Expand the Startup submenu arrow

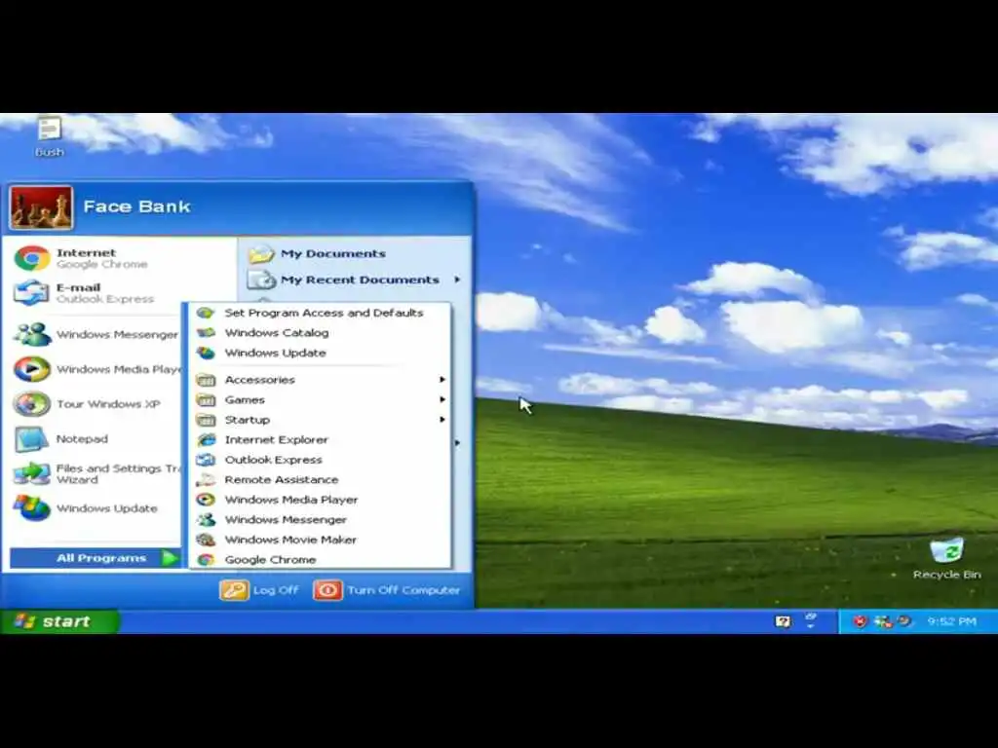click(x=442, y=420)
